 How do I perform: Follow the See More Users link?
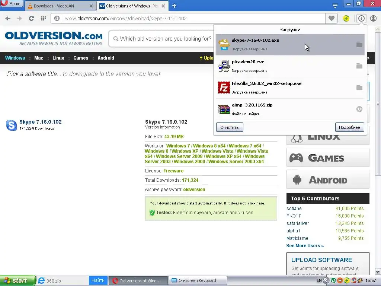305,246
